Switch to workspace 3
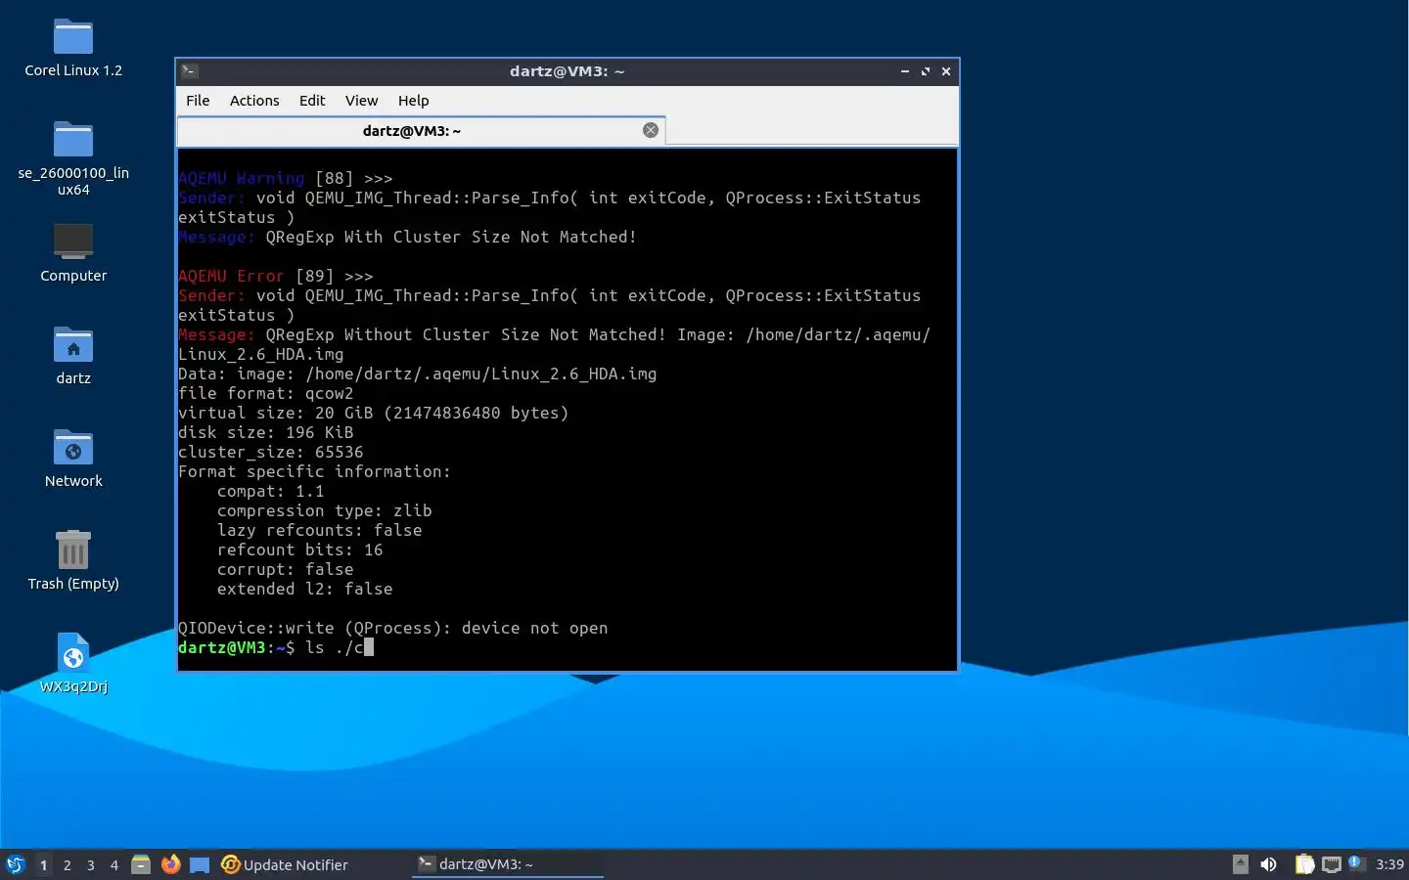This screenshot has width=1409, height=880. (x=90, y=865)
